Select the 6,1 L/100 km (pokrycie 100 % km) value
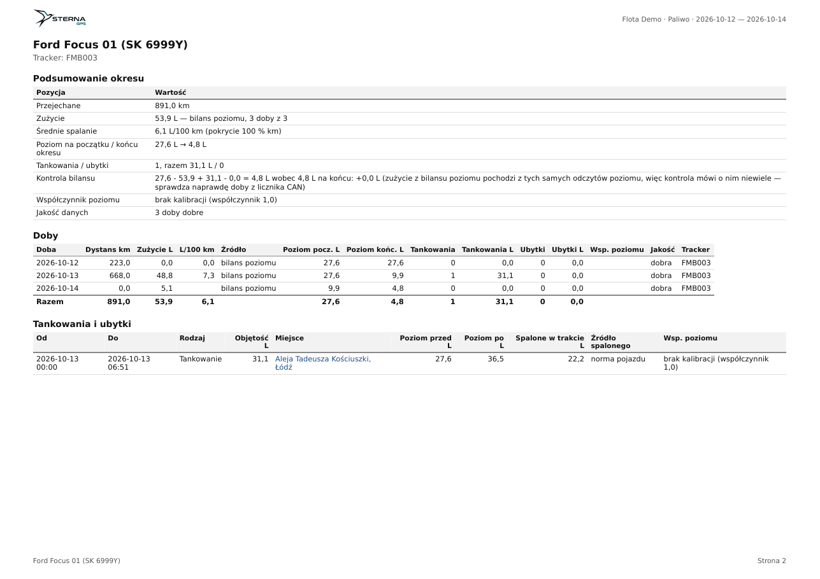 pos(218,131)
